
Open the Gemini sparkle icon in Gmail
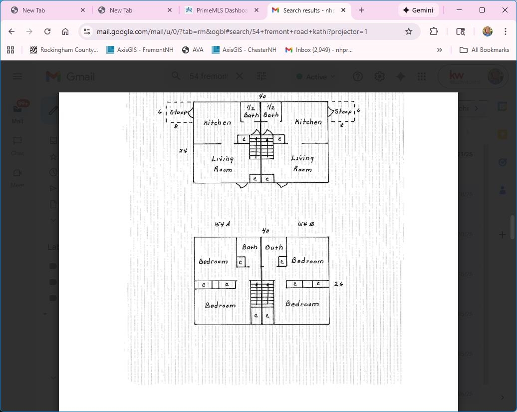click(400, 76)
